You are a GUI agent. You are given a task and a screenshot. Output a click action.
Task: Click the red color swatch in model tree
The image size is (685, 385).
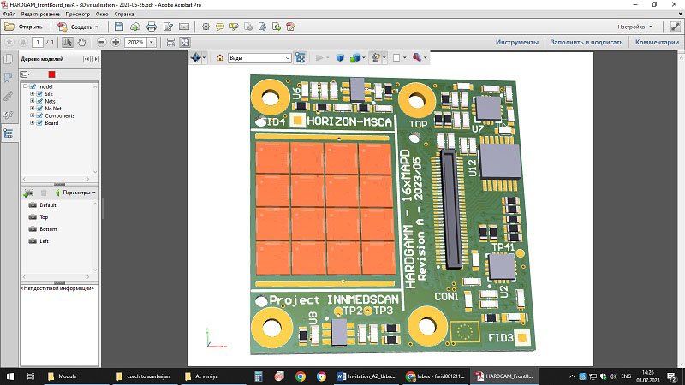(51, 74)
